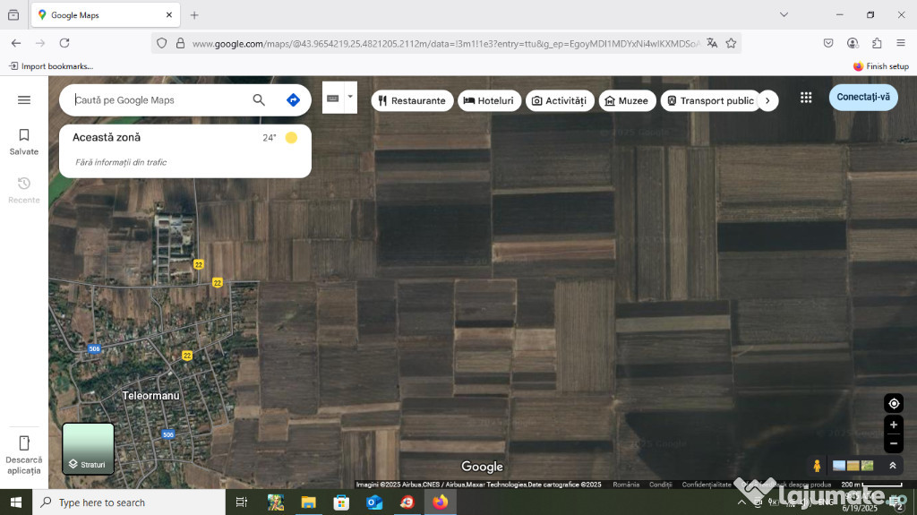Expand imagery strip with double chevron
The width and height of the screenshot is (917, 515).
click(x=893, y=466)
